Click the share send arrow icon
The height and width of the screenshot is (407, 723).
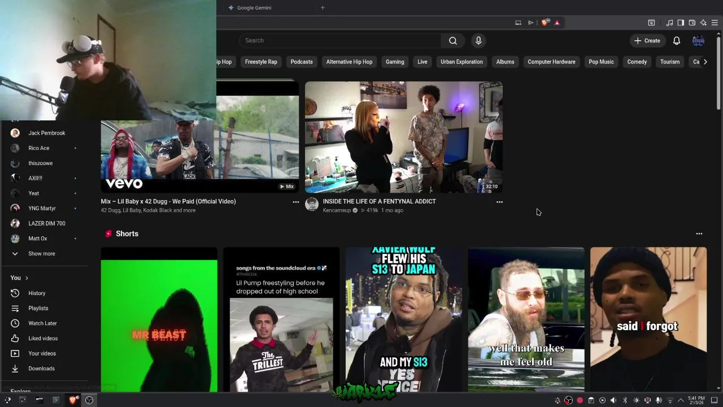pos(530,23)
